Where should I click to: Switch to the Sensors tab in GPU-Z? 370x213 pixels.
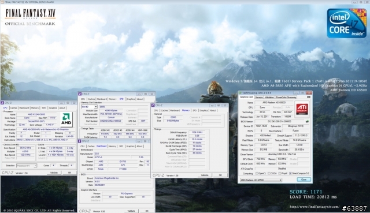(x=259, y=98)
